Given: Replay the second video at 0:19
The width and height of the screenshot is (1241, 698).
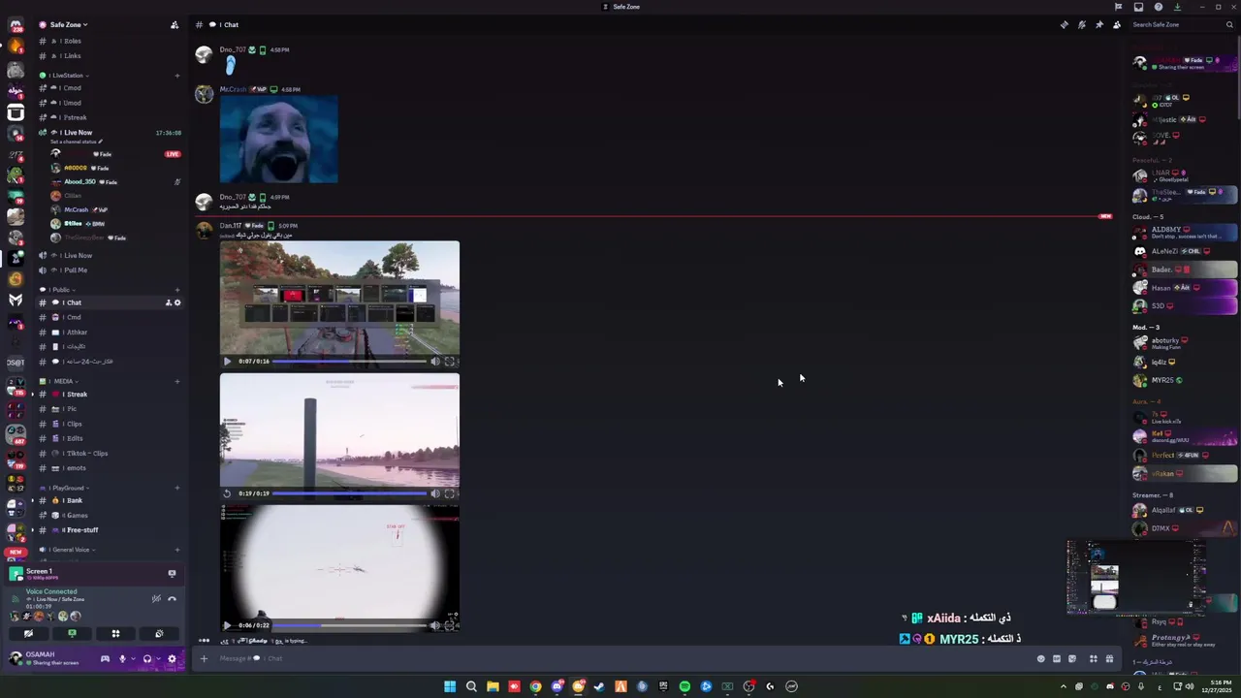Looking at the screenshot, I should click(x=227, y=493).
